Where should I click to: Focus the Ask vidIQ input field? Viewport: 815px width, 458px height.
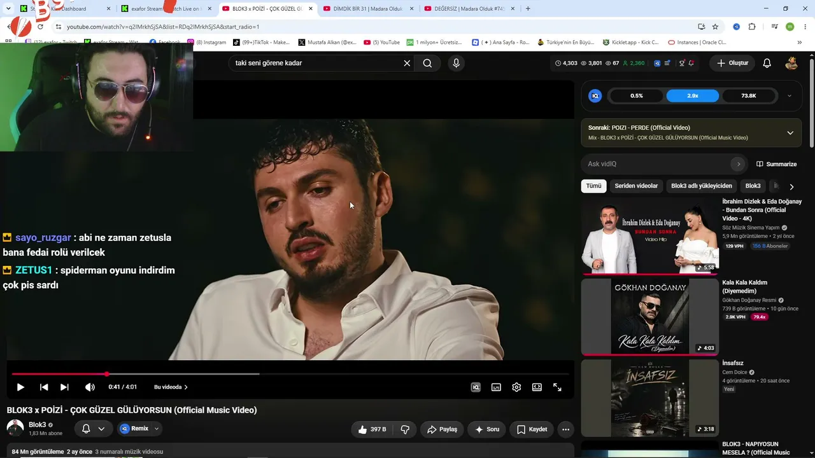(x=656, y=164)
